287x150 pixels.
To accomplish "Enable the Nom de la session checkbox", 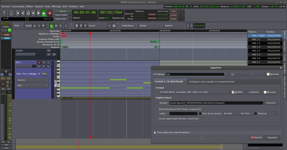I will pyautogui.click(x=200, y=114).
